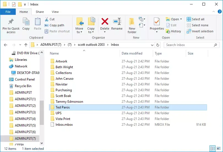Image resolution: width=223 pixels, height=152 pixels.
Task: Collapse the ribbon with the chevron
Action: [213, 12]
